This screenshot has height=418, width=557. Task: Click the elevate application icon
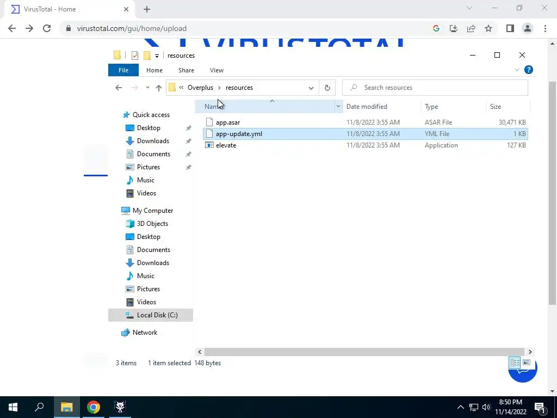[x=209, y=145]
